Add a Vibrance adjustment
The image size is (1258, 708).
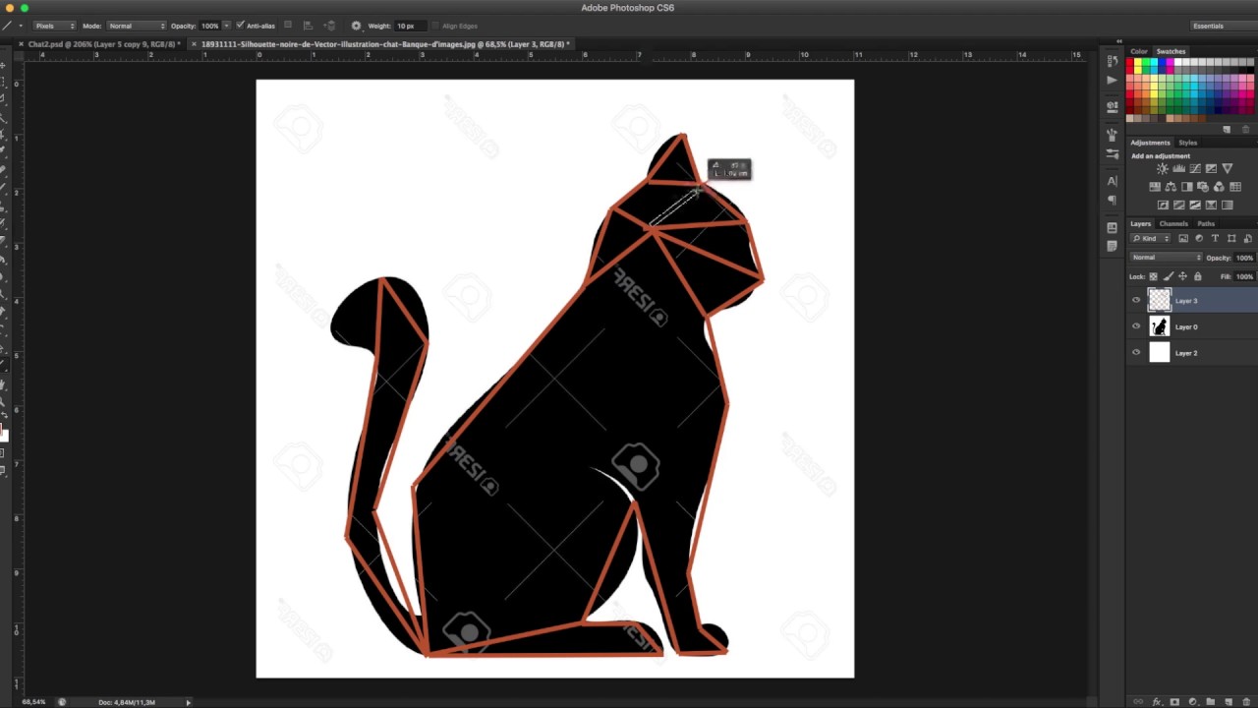(1228, 169)
